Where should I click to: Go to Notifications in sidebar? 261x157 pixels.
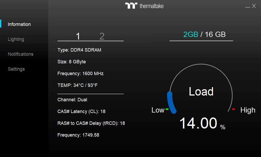[x=21, y=54]
